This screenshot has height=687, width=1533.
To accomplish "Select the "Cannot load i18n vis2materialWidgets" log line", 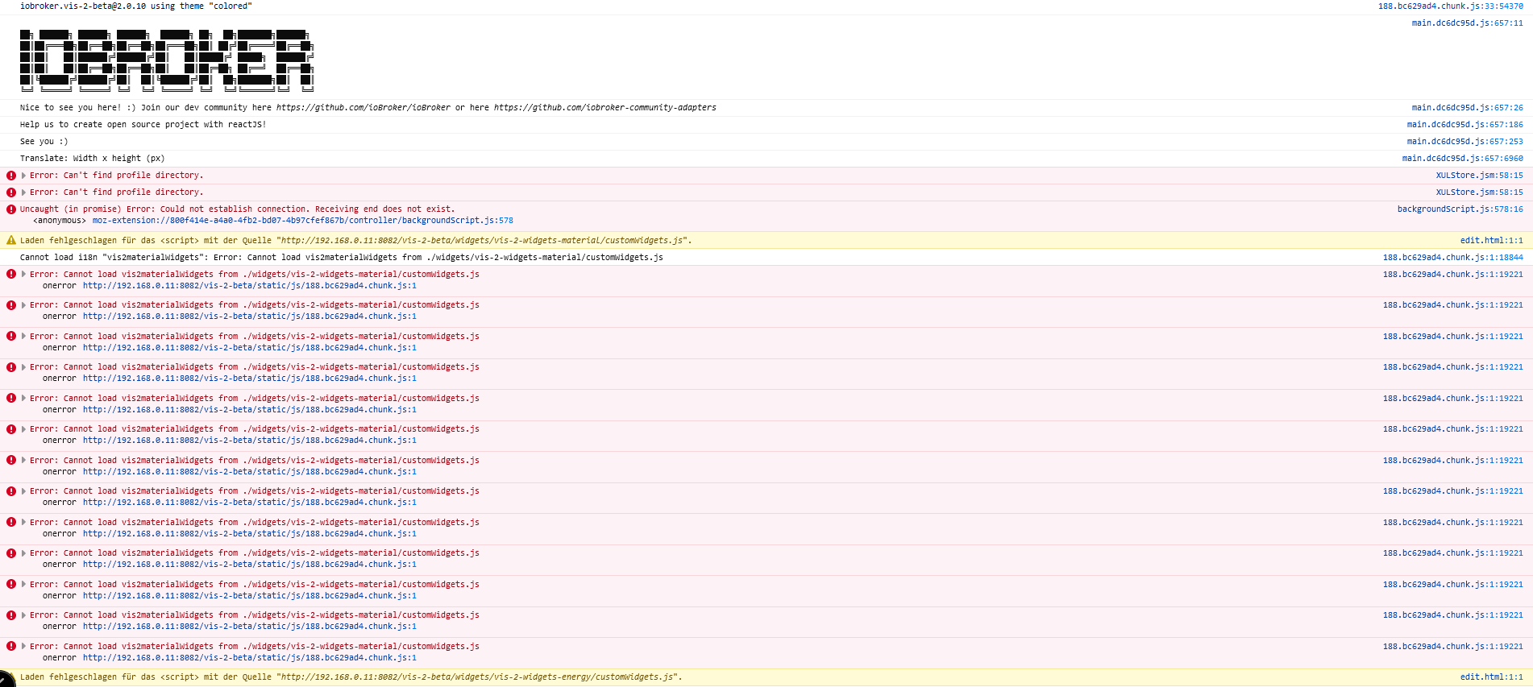I will point(342,258).
